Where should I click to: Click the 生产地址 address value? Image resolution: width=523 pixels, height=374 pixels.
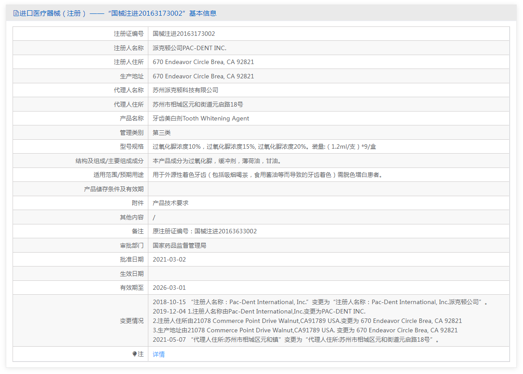point(203,76)
